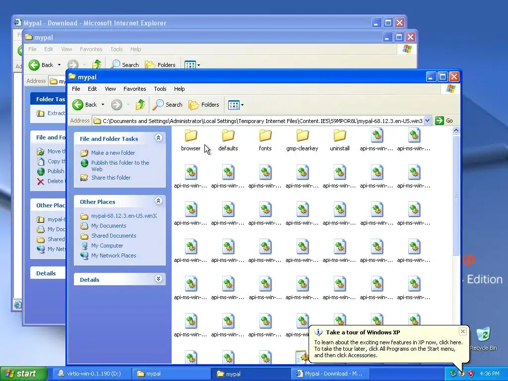Click Search in rear mypal window toolbar
The height and width of the screenshot is (381, 508).
pos(125,65)
